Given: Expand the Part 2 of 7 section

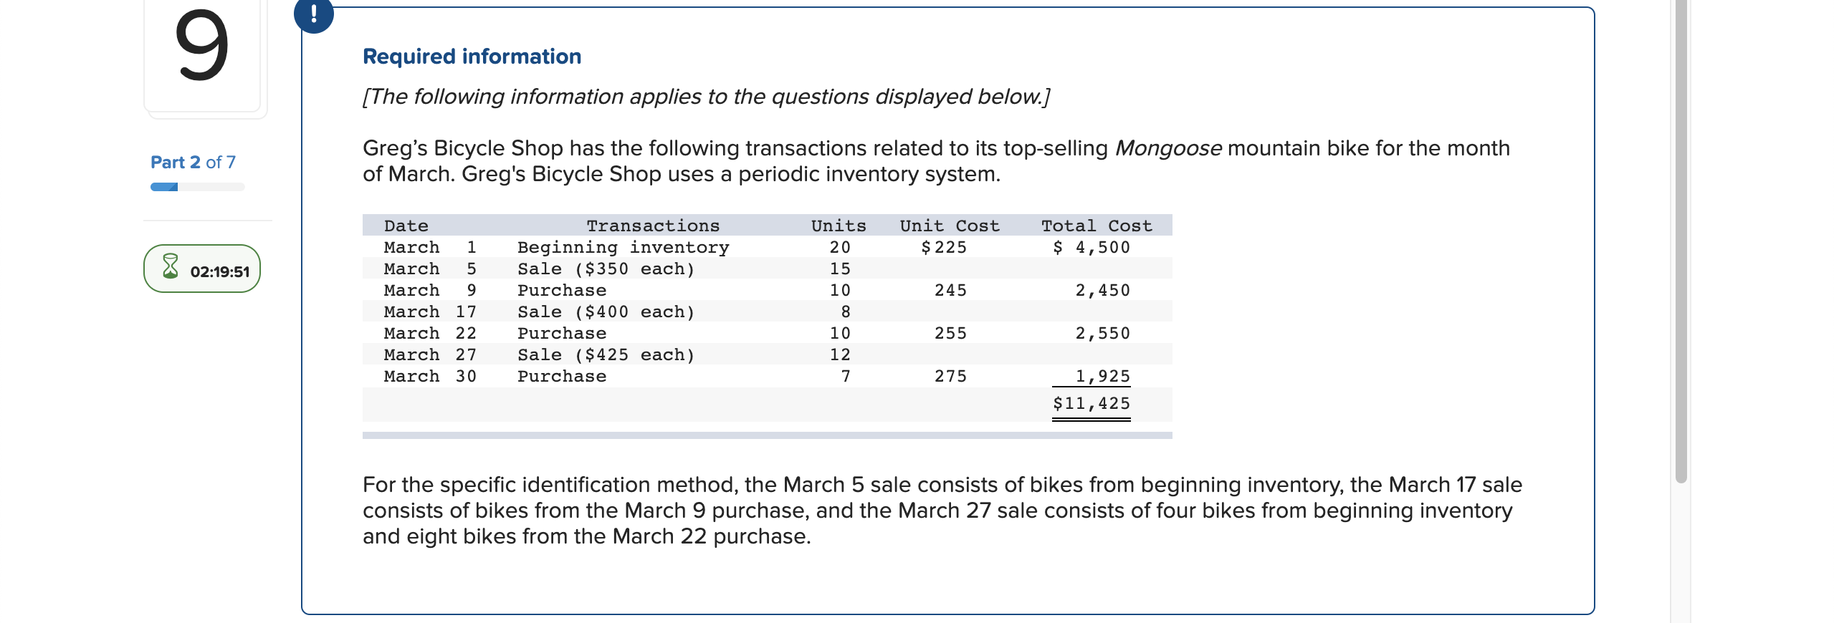Looking at the screenshot, I should (192, 162).
